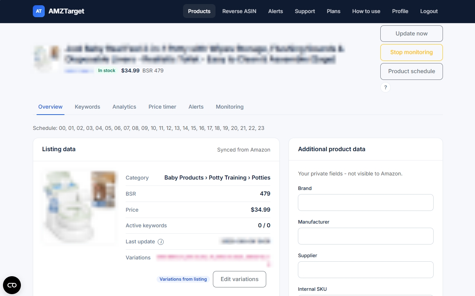475x296 pixels.
Task: Click the $34.99 price in Listing data
Action: (x=261, y=210)
